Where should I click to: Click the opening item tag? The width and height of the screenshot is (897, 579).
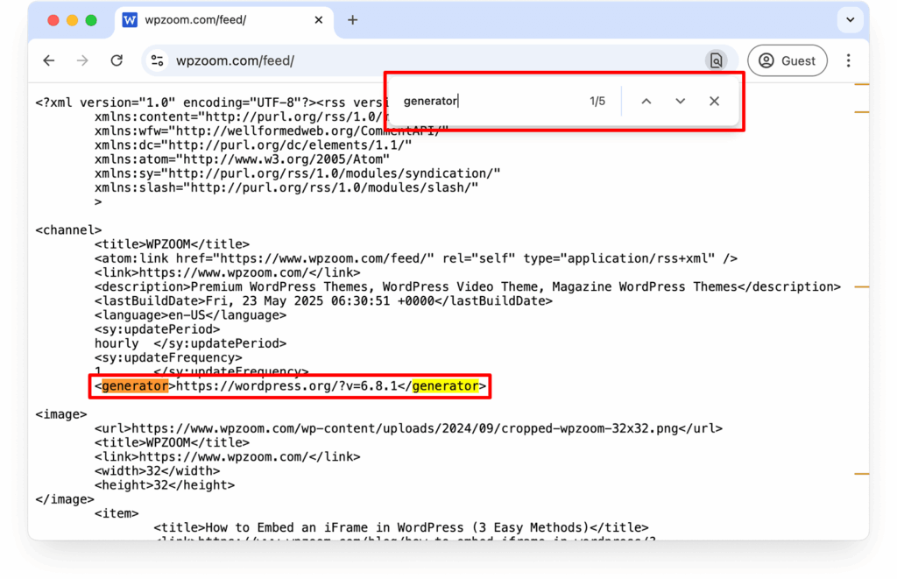pyautogui.click(x=117, y=513)
